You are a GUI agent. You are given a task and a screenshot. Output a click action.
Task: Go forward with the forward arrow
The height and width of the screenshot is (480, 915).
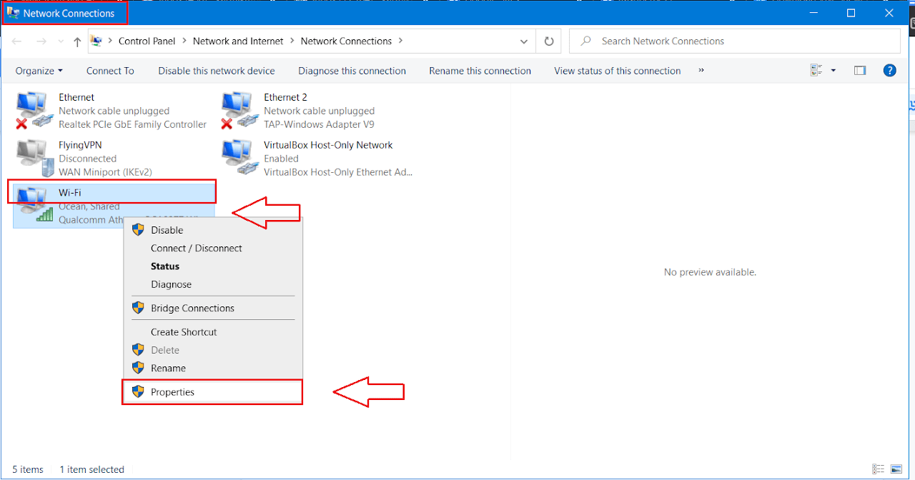41,41
